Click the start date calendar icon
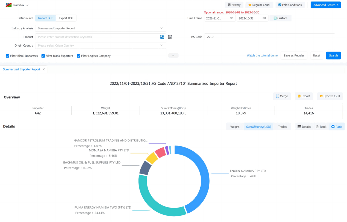Image resolution: width=347 pixels, height=222 pixels. [231, 18]
